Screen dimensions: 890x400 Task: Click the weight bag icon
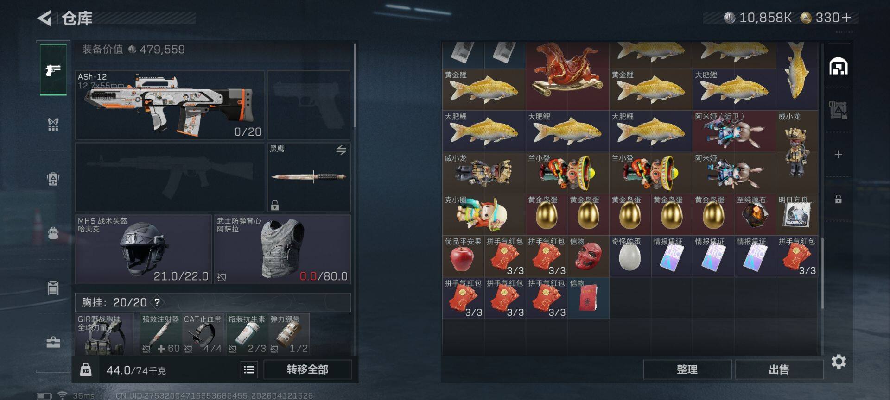(x=86, y=369)
